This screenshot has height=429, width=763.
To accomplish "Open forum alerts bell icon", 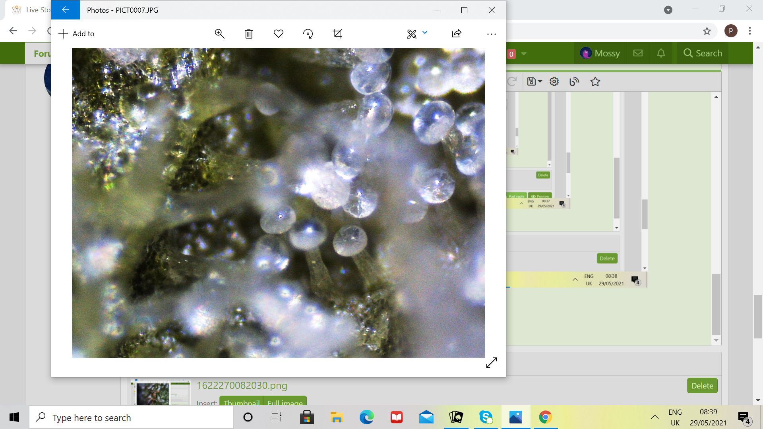I will [661, 53].
